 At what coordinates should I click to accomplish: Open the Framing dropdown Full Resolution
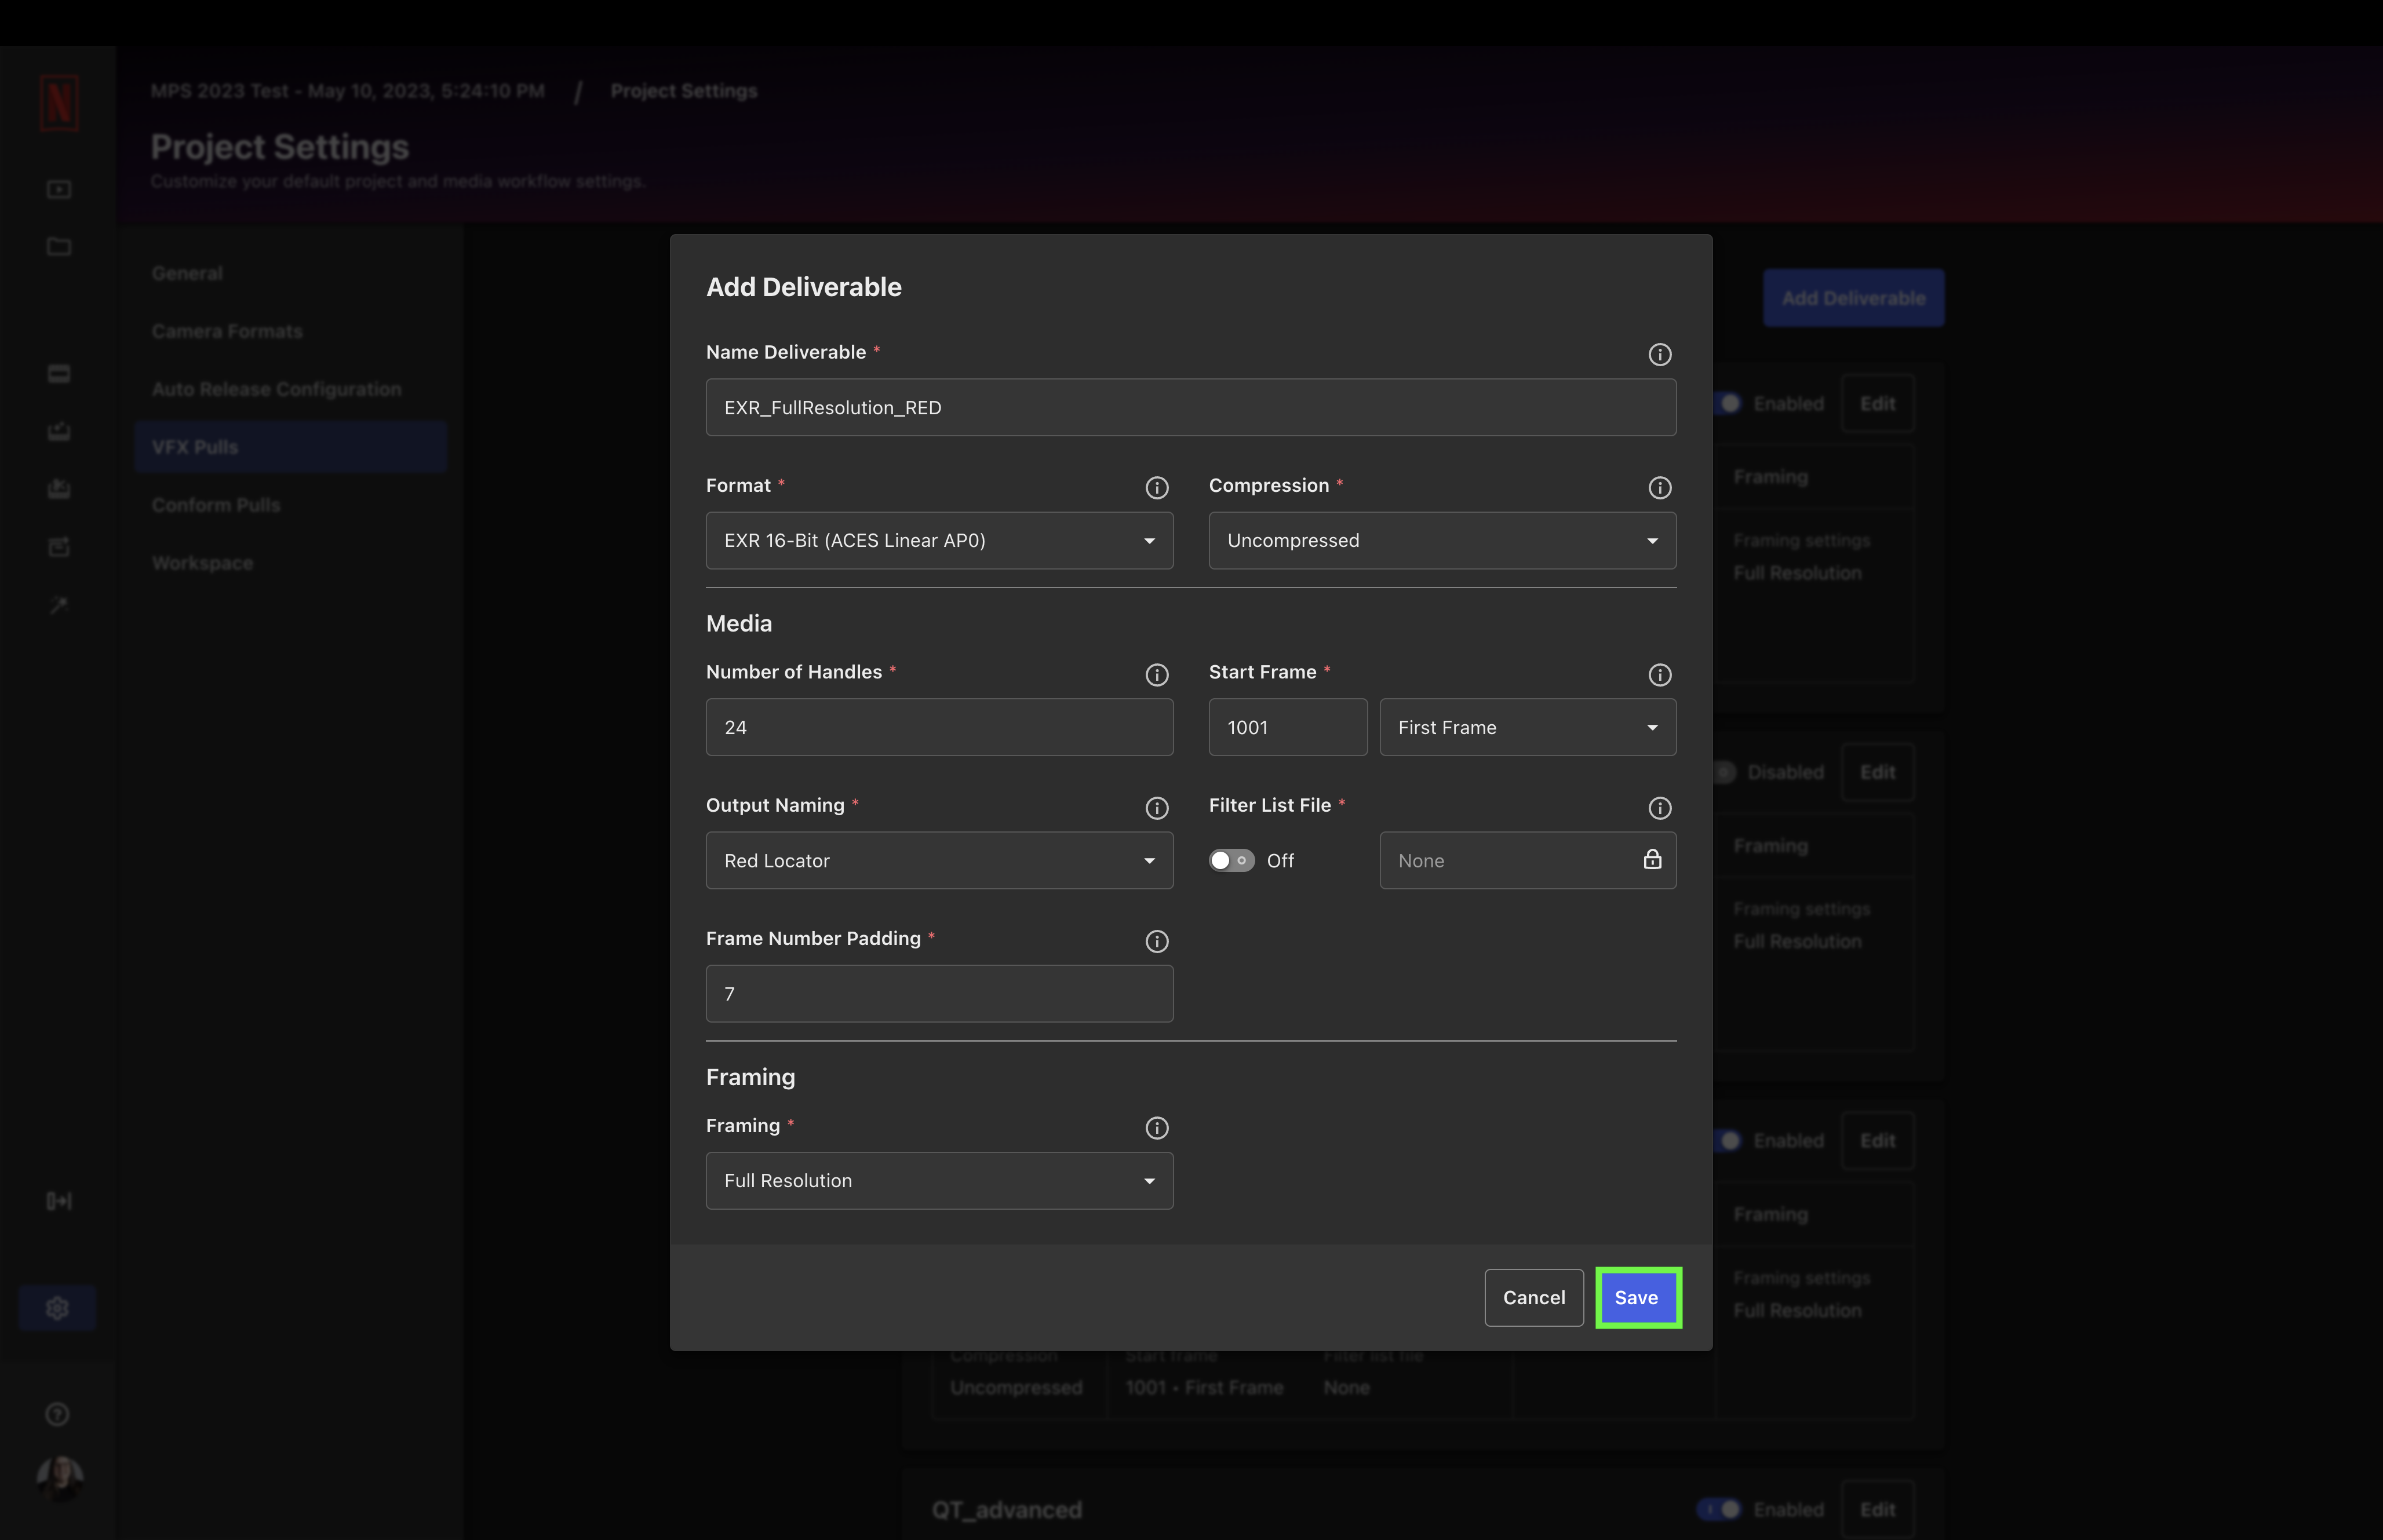point(939,1180)
